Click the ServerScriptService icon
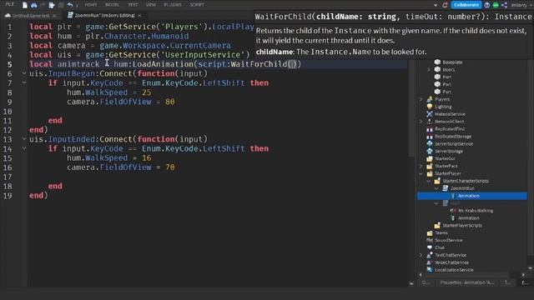Viewport: 534px width, 300px height. click(x=430, y=143)
